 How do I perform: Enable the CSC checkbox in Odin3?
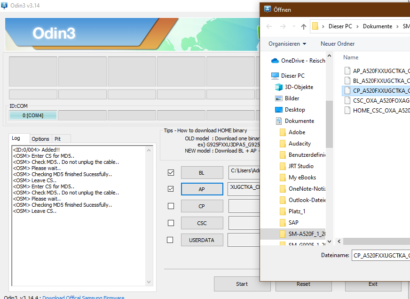171,223
